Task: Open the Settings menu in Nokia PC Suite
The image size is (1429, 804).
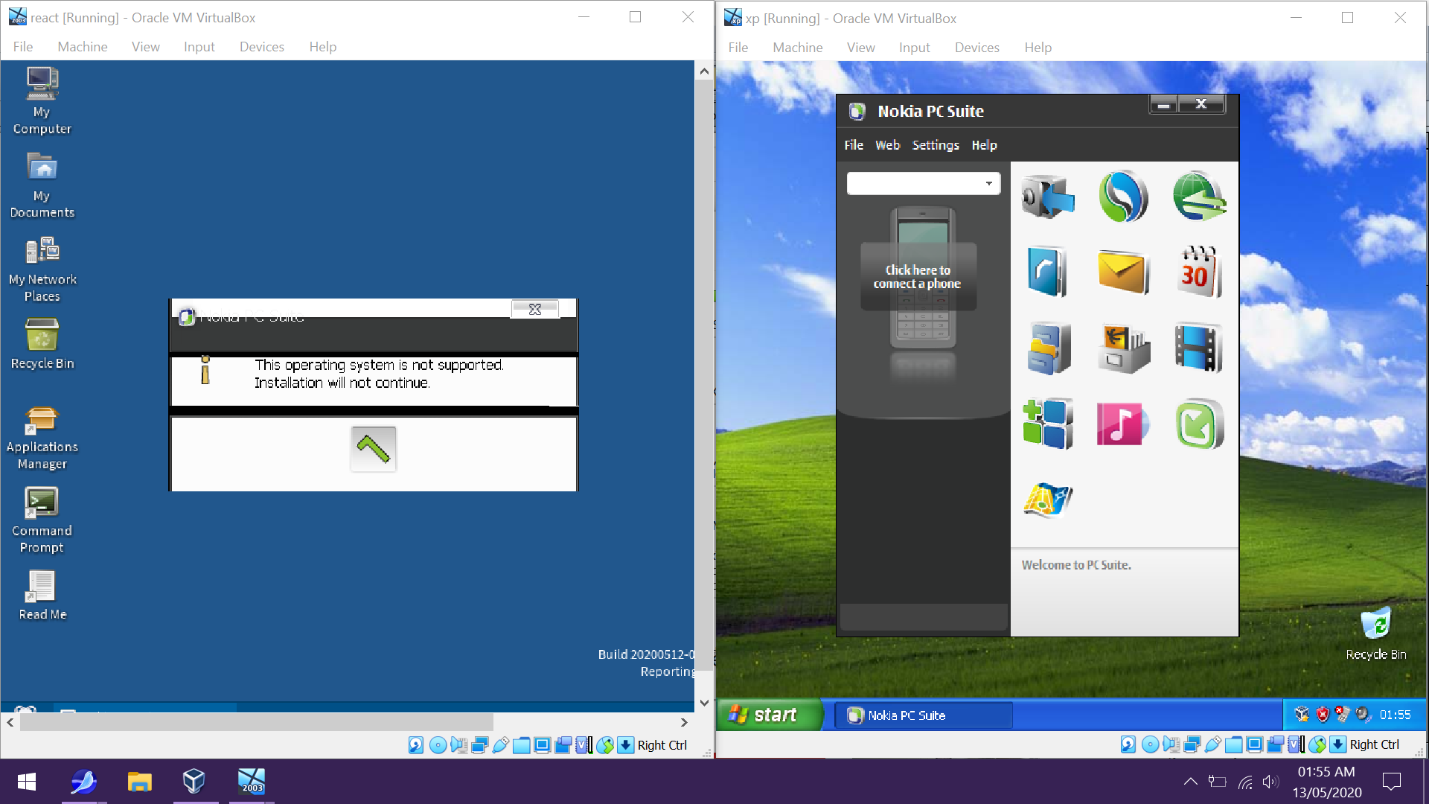Action: [935, 145]
